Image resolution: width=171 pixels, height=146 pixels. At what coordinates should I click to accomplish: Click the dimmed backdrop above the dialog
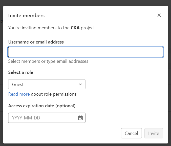click(85, 3)
